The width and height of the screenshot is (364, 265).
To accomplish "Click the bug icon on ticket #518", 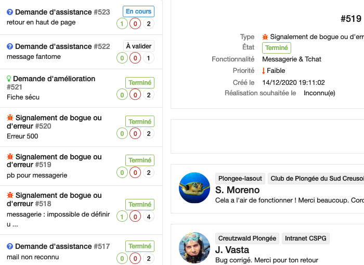I will click(10, 195).
